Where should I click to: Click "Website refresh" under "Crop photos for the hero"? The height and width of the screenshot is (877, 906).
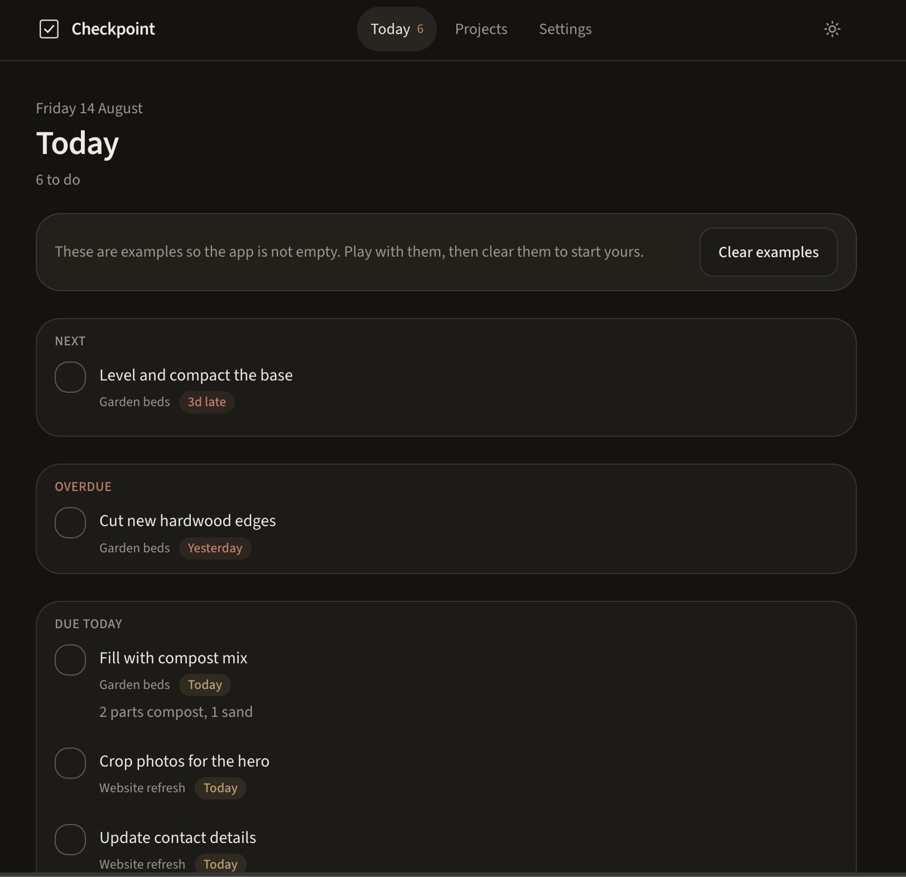point(142,788)
